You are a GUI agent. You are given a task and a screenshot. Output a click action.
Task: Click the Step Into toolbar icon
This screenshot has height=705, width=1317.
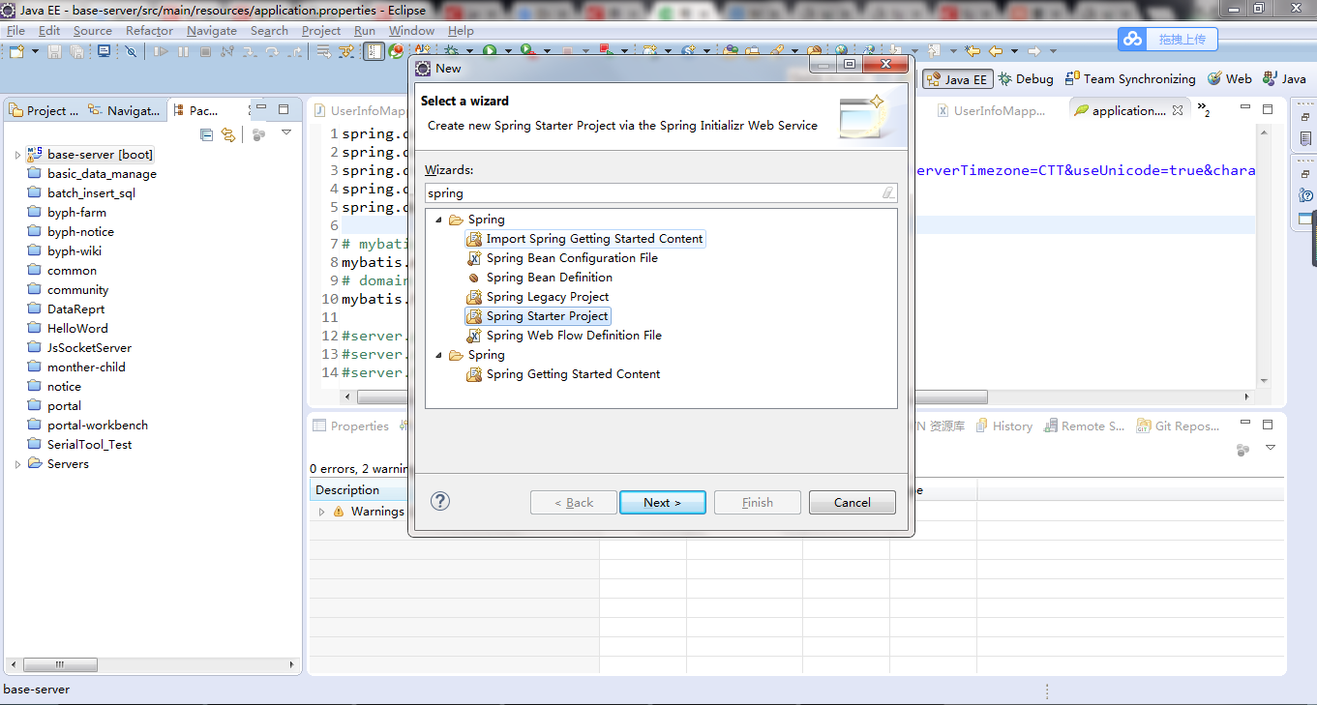pyautogui.click(x=250, y=50)
